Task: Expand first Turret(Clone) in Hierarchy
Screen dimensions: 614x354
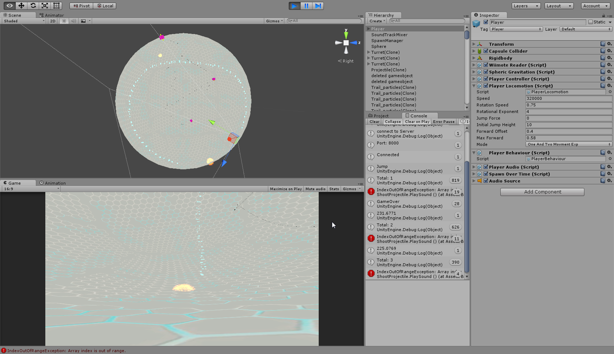Action: (369, 52)
